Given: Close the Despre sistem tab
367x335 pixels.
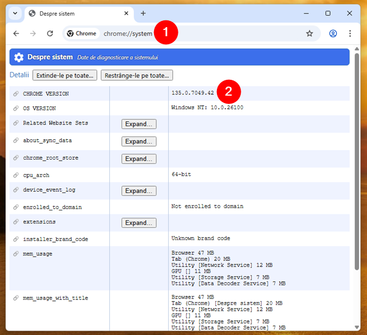Looking at the screenshot, I should [126, 14].
